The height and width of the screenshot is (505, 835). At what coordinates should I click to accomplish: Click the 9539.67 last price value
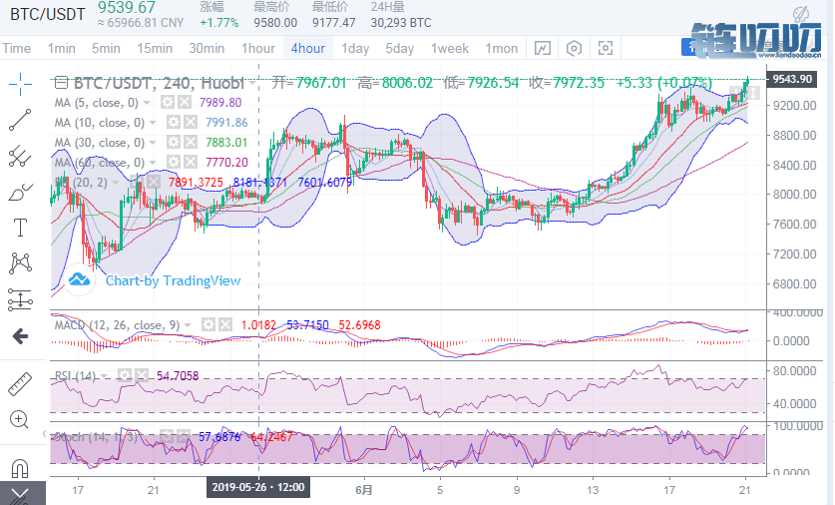coord(127,7)
